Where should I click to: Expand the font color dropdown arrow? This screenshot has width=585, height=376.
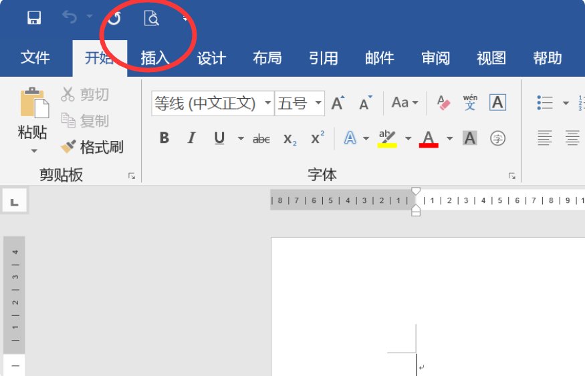pyautogui.click(x=449, y=139)
